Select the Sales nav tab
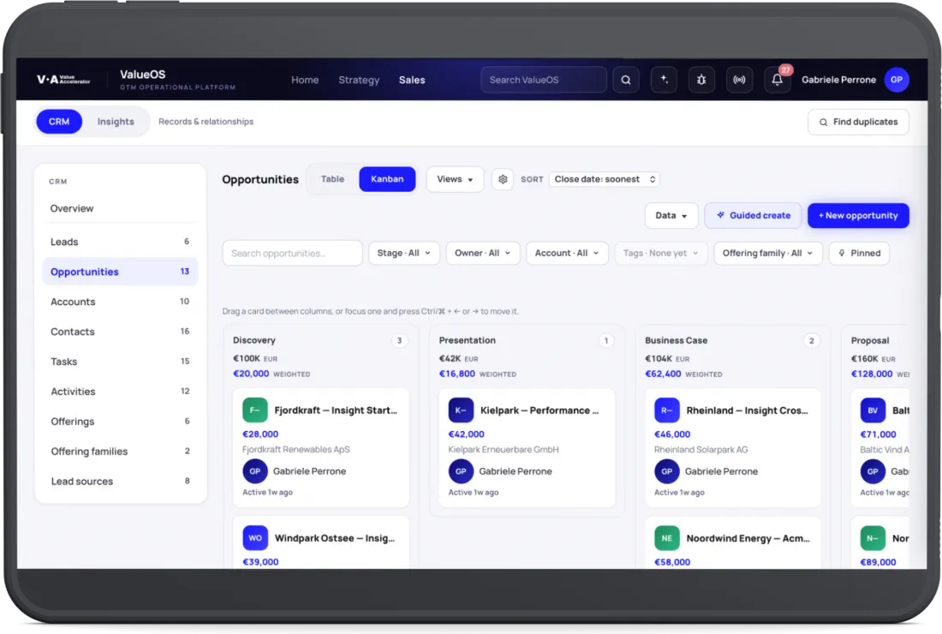The width and height of the screenshot is (942, 634). [412, 80]
